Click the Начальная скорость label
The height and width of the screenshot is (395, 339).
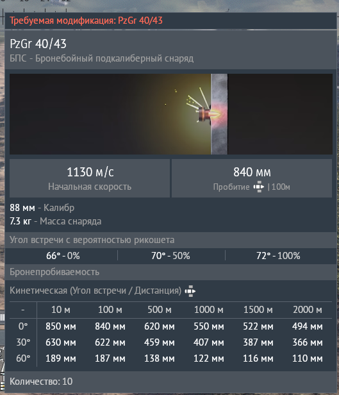click(90, 187)
